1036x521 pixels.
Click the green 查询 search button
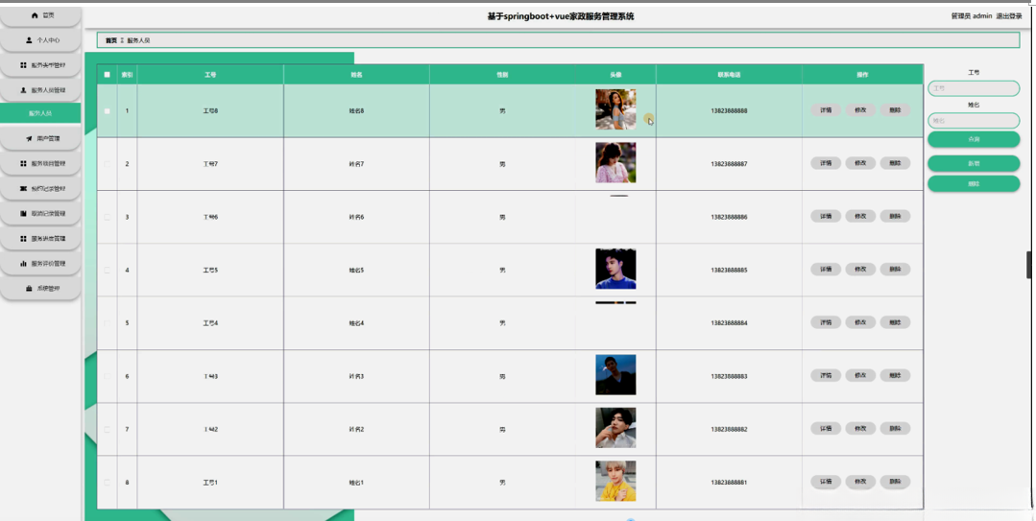(x=974, y=139)
